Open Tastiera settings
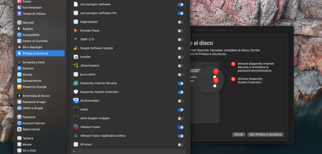This screenshot has width=322, height=154. (x=40, y=139)
